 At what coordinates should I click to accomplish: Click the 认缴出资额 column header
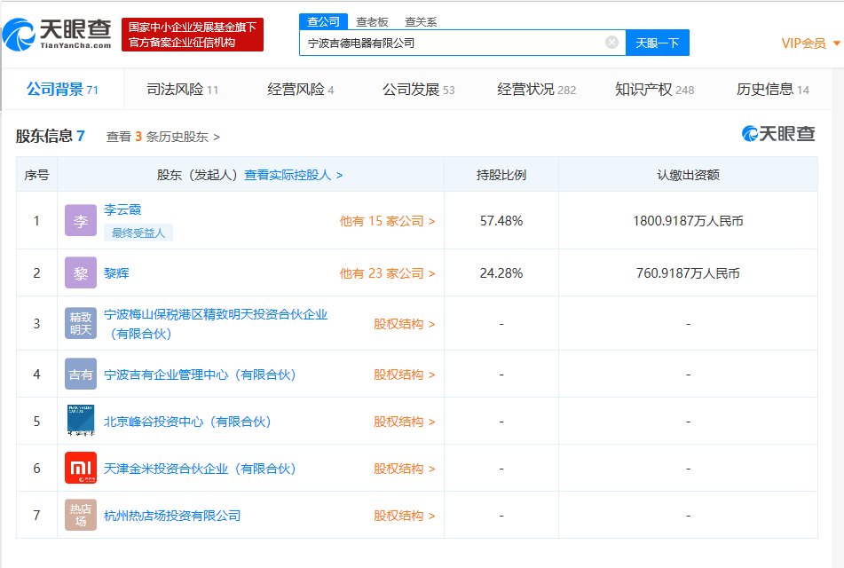688,175
